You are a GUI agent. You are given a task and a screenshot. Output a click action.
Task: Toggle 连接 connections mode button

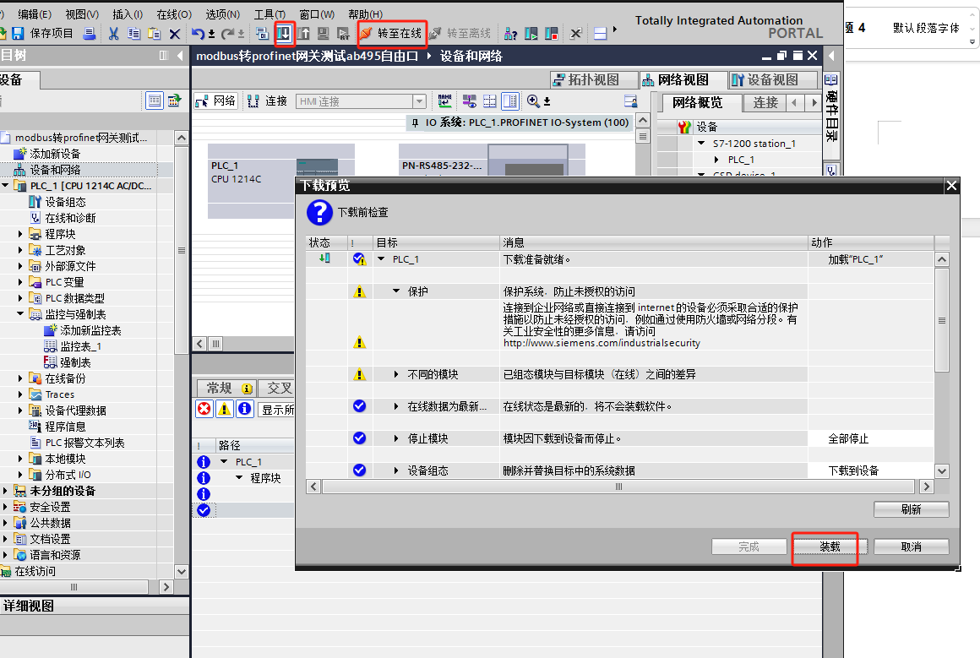click(x=267, y=101)
